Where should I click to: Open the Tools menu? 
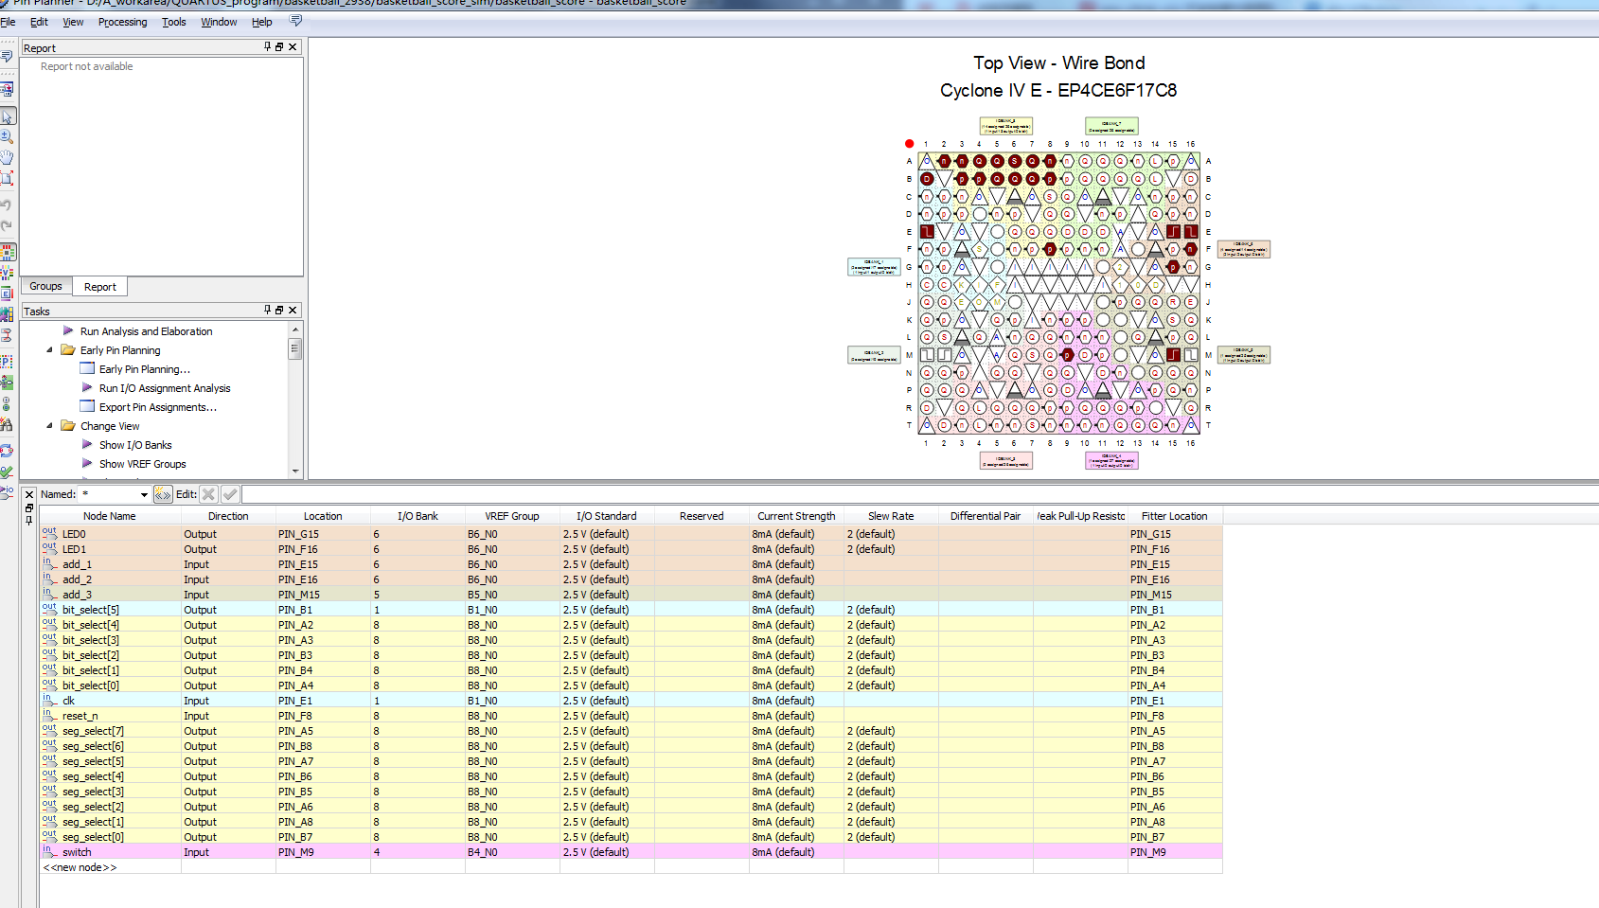pos(174,22)
